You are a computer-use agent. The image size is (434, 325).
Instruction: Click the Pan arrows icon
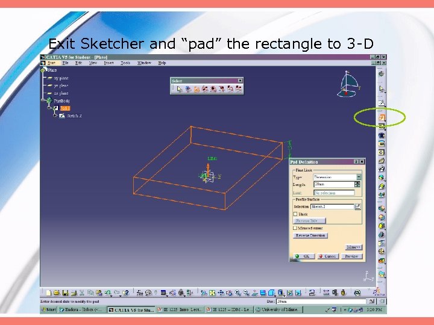(221, 292)
